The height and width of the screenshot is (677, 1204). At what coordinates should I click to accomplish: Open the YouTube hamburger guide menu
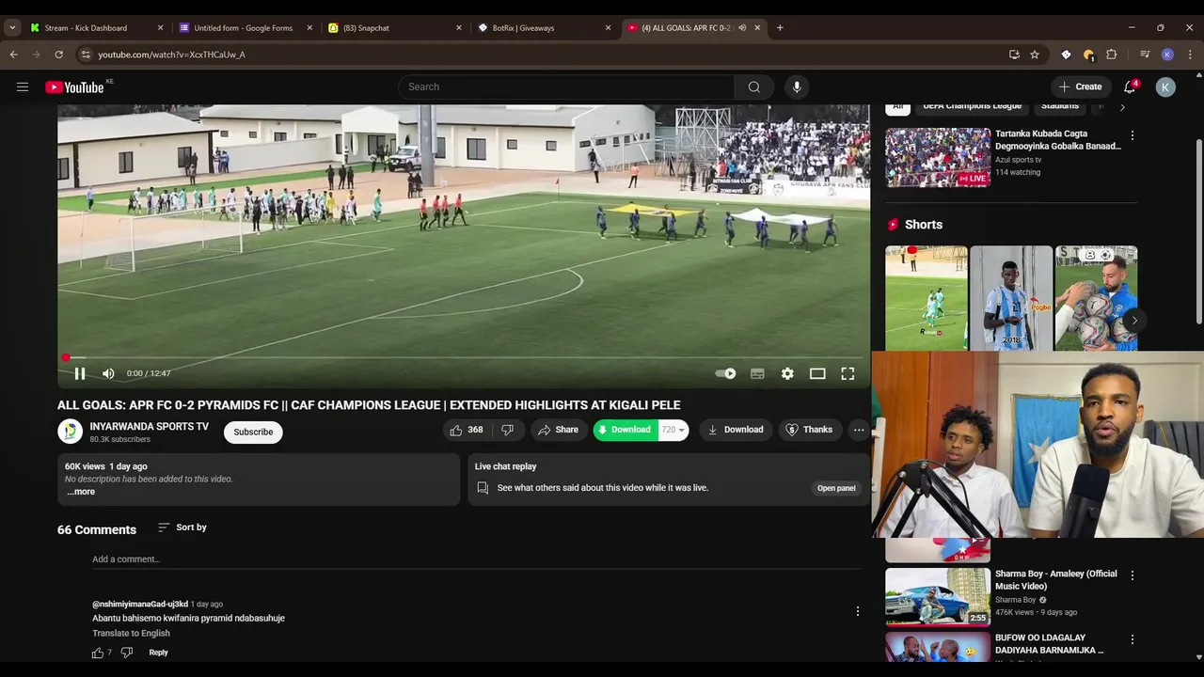pyautogui.click(x=22, y=87)
